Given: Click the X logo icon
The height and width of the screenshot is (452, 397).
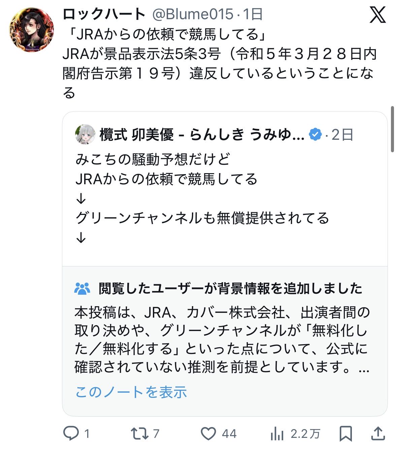Looking at the screenshot, I should [377, 15].
